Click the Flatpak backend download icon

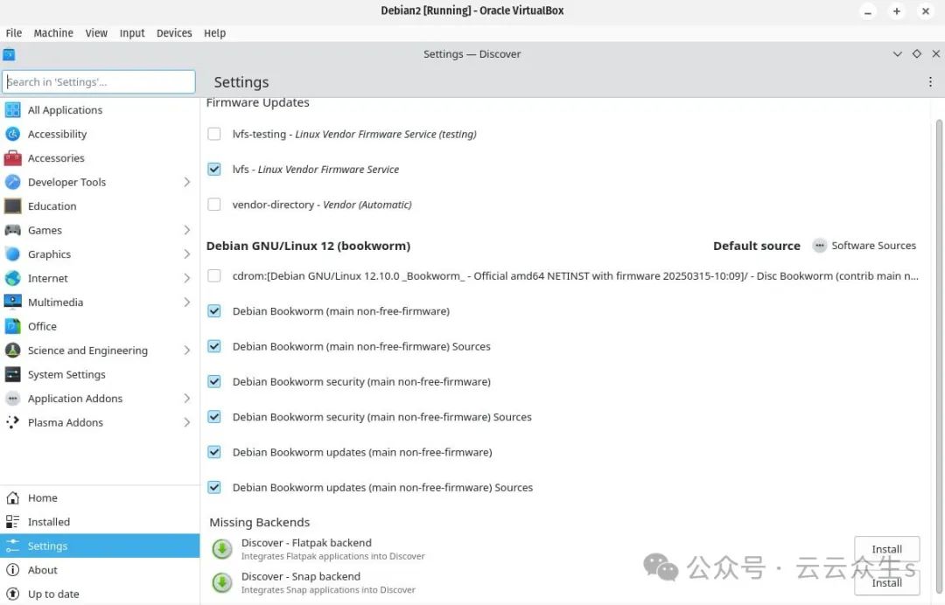point(222,549)
